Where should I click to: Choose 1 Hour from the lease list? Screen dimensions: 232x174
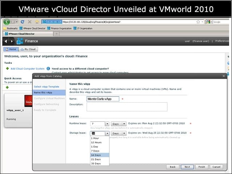(x=100, y=138)
